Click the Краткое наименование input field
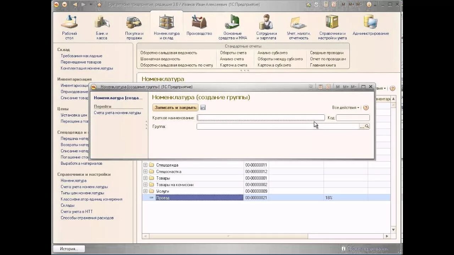The height and width of the screenshot is (255, 454). (x=261, y=118)
